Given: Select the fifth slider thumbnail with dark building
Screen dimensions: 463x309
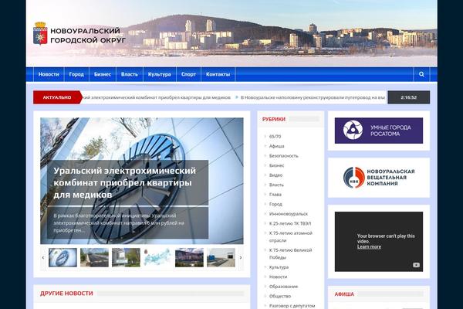Looking at the screenshot, I should pos(189,257).
